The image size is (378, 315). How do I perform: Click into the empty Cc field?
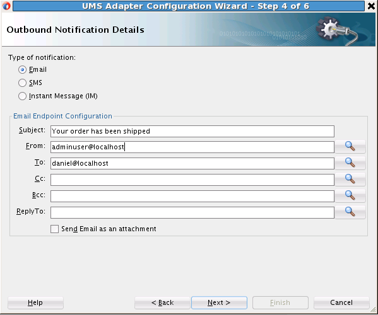(192, 180)
